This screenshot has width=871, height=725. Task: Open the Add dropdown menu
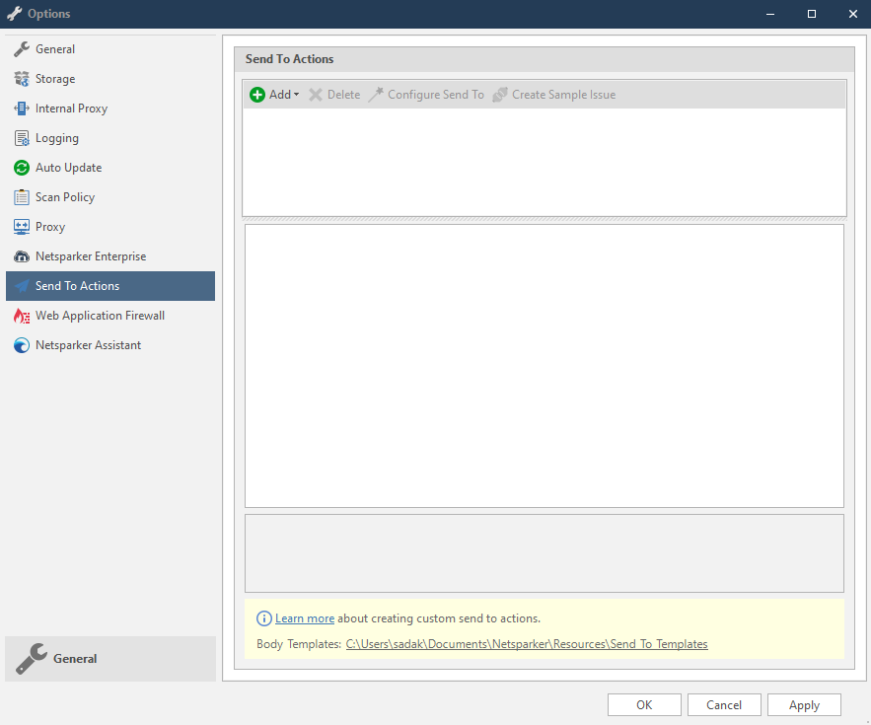pyautogui.click(x=296, y=95)
